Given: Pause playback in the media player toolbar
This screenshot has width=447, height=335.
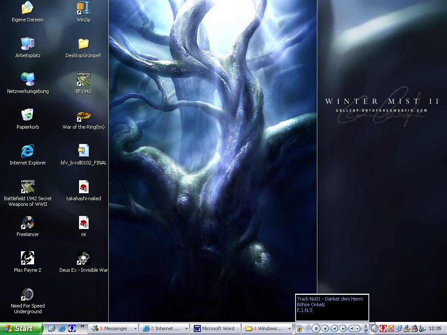Looking at the screenshot, I should pyautogui.click(x=316, y=328).
